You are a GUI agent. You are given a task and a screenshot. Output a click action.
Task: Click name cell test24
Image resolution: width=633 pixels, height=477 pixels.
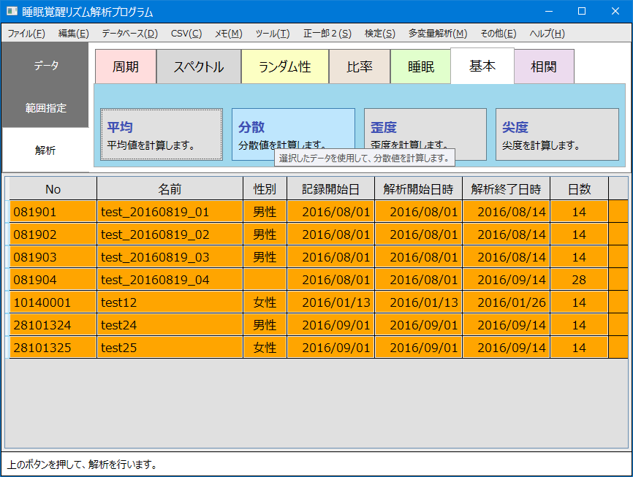tap(170, 324)
